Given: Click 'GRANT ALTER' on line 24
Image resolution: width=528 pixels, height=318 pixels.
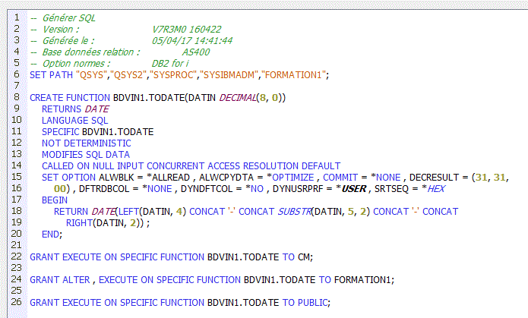Looking at the screenshot, I should pos(60,280).
